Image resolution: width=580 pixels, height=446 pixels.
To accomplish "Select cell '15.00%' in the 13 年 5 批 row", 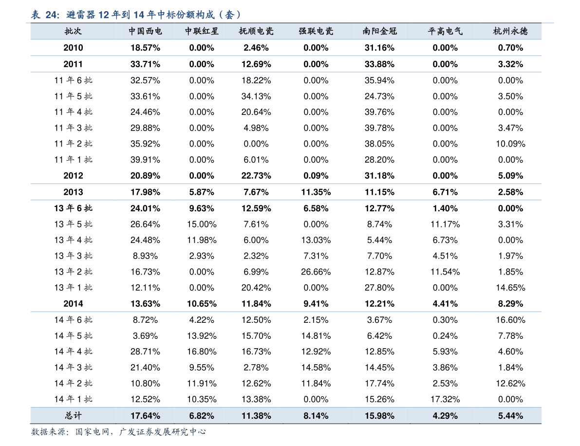I will tap(202, 224).
